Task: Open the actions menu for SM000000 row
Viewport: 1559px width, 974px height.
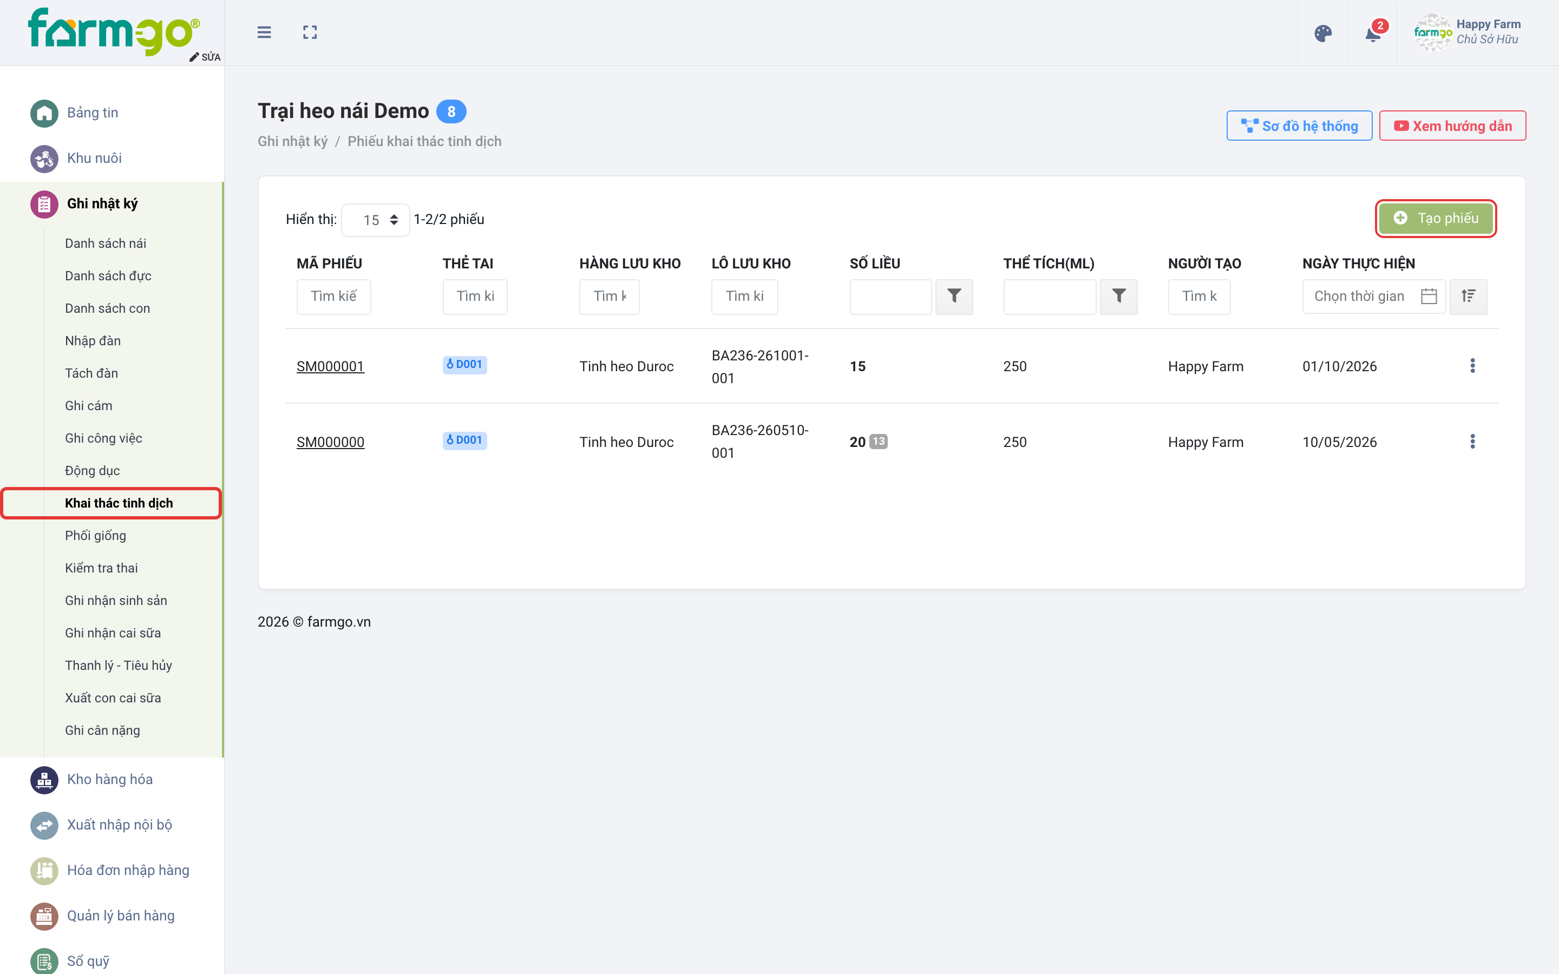Action: click(x=1472, y=441)
